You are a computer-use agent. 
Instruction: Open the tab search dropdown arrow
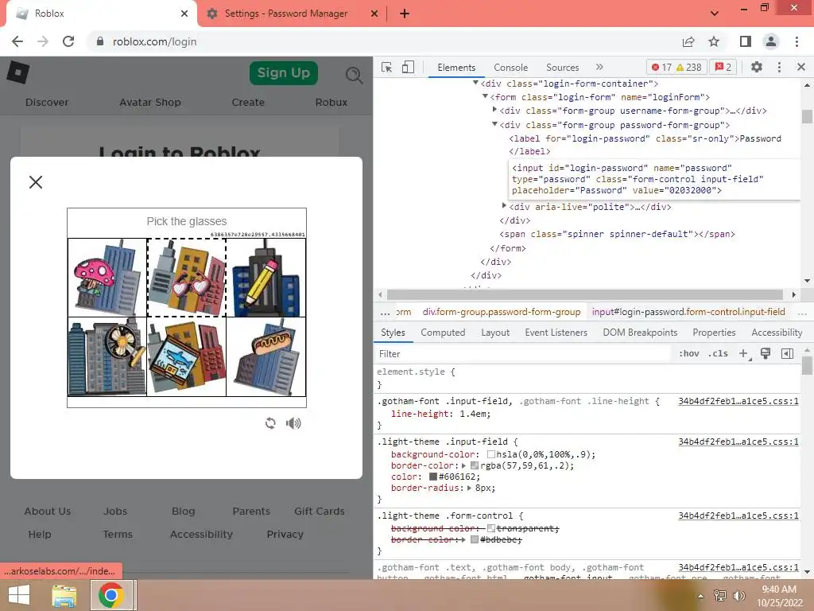pos(715,14)
